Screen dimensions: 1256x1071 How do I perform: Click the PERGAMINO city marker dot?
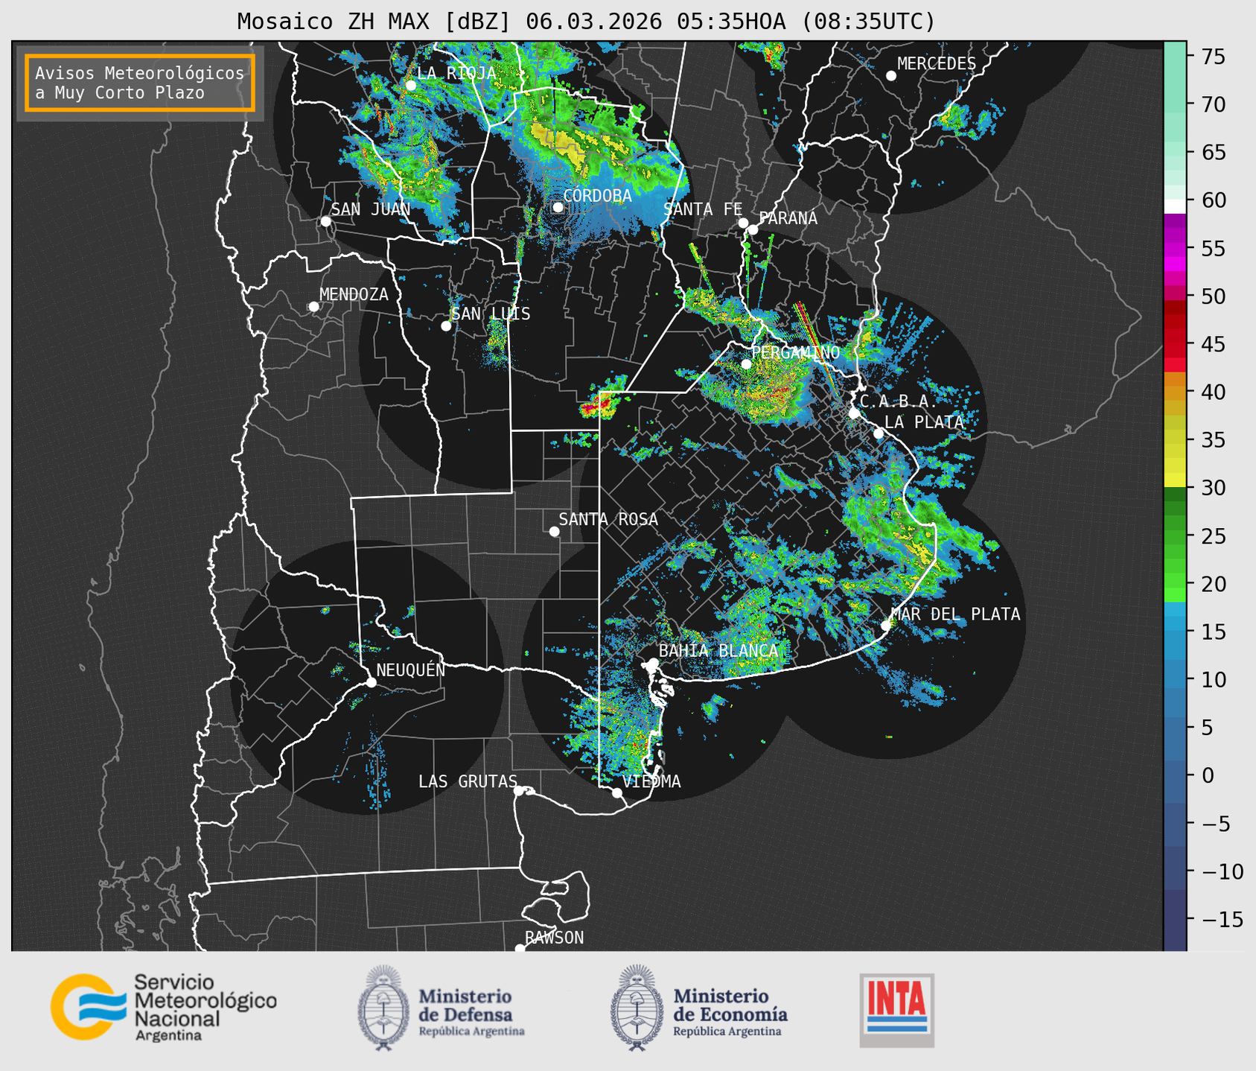tap(746, 364)
